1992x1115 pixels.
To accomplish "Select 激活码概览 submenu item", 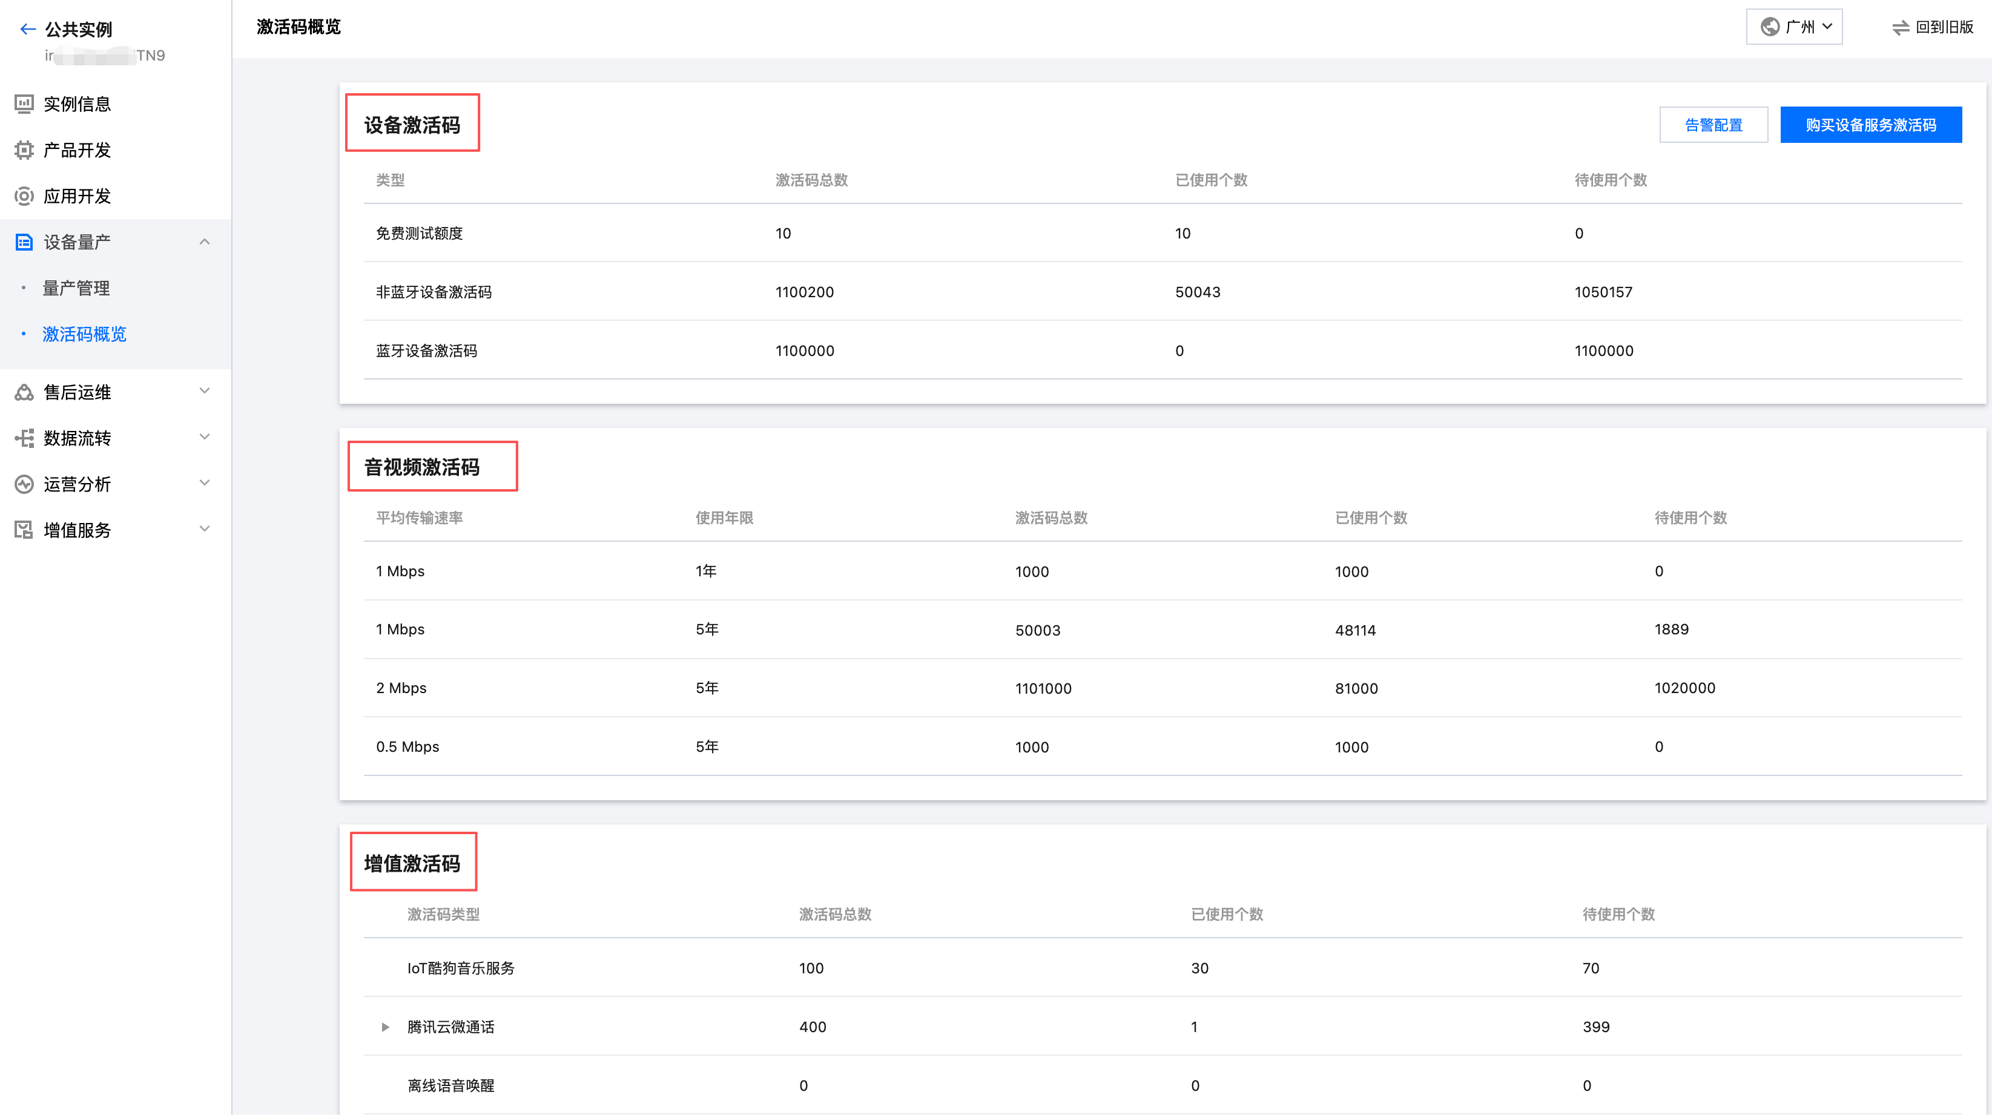I will pos(84,334).
